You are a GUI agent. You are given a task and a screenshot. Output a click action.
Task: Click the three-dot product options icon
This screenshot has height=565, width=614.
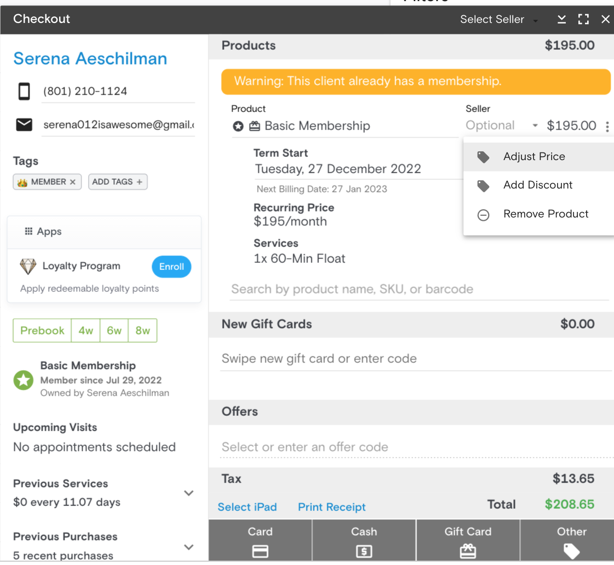(x=607, y=127)
